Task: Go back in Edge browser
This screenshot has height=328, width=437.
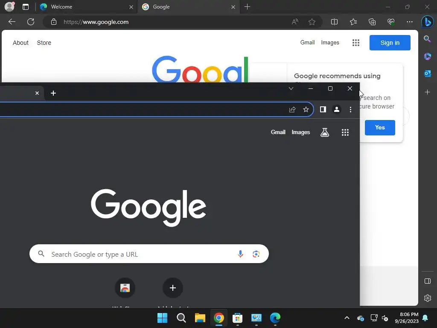Action: coord(12,22)
